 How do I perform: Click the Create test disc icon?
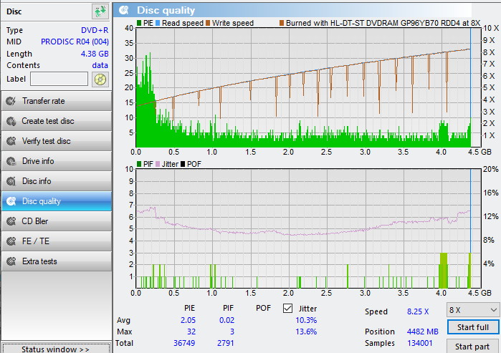click(x=11, y=121)
